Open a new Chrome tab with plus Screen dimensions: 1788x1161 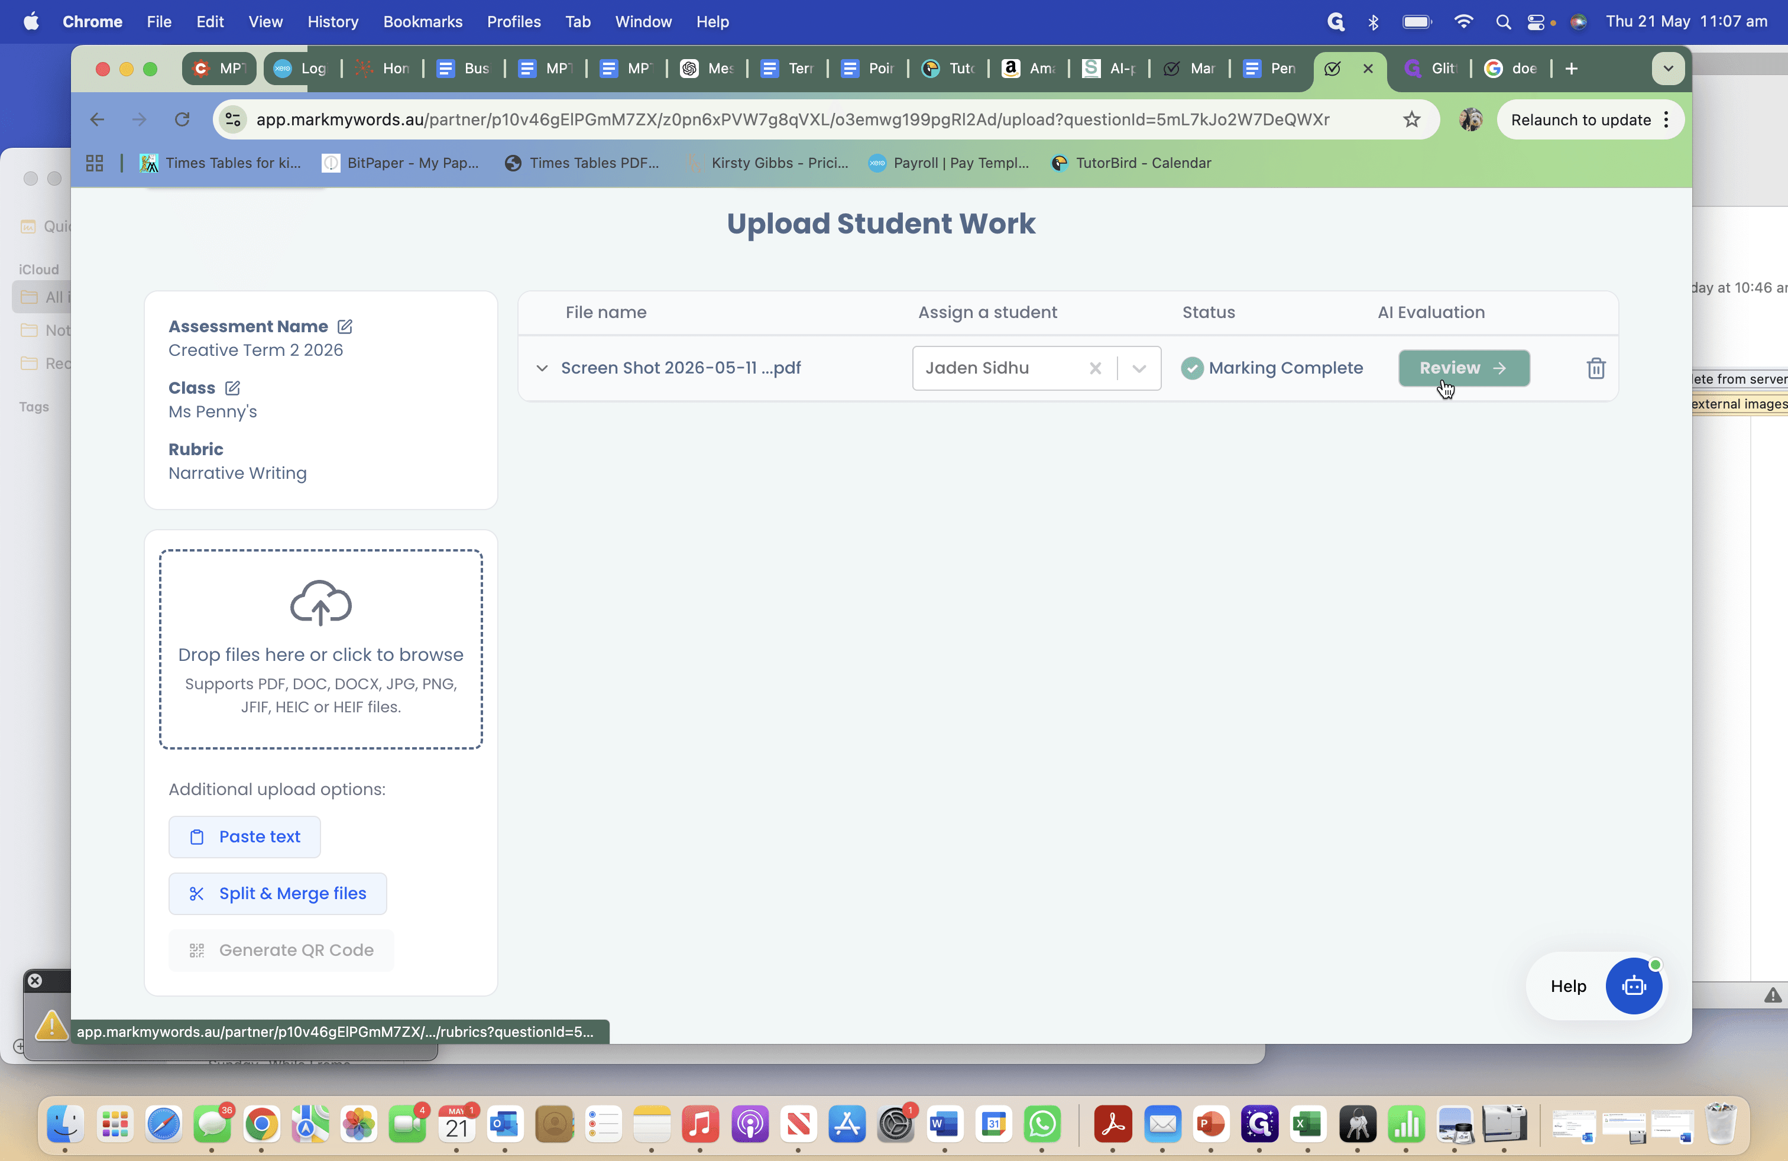[1572, 69]
